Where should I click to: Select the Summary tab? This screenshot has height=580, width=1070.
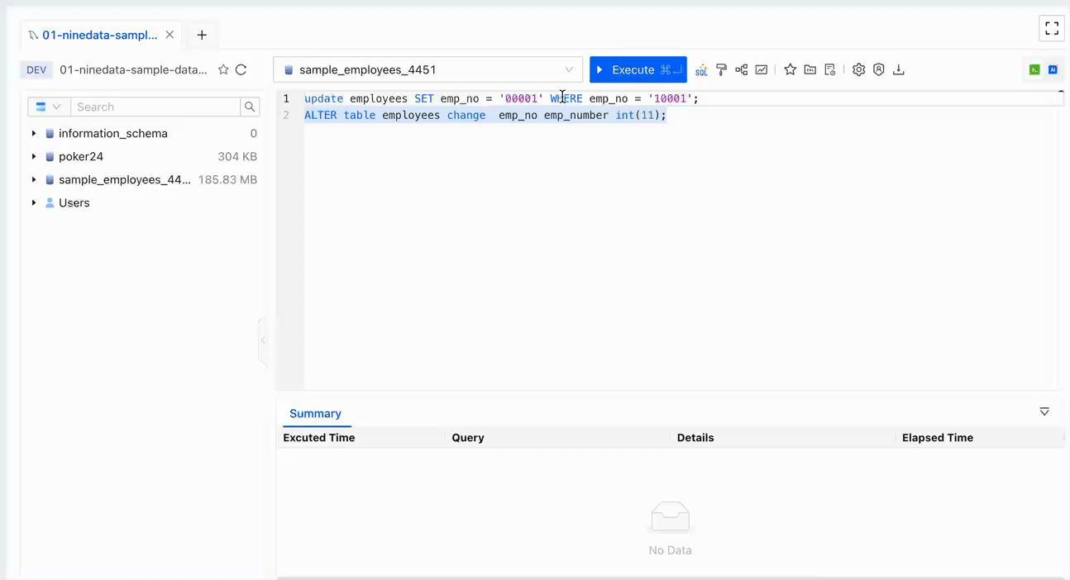[x=315, y=414]
